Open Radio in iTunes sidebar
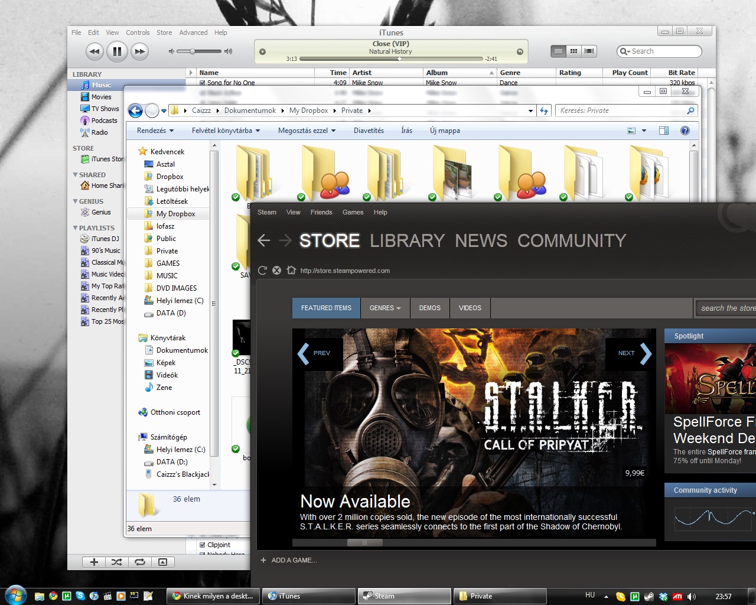756x605 pixels. [x=99, y=132]
